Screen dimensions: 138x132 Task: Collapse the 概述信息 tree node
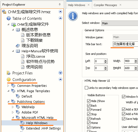(13, 30)
